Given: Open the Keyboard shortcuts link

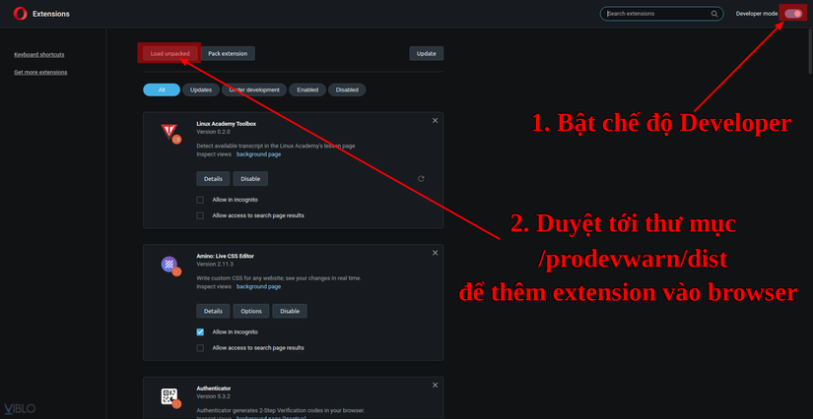Looking at the screenshot, I should 38,54.
